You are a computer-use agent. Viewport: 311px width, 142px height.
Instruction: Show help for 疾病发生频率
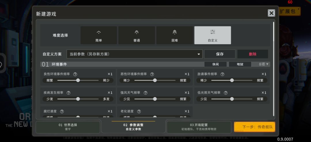click(x=69, y=93)
